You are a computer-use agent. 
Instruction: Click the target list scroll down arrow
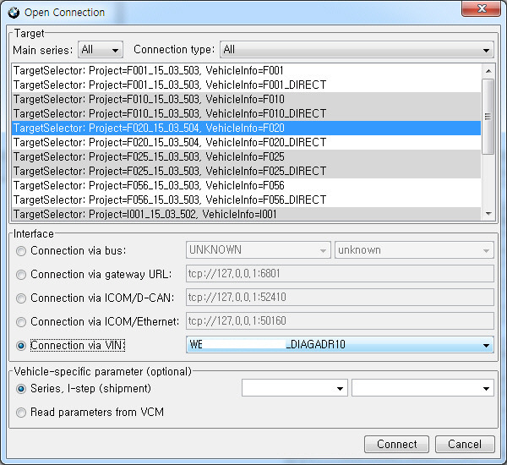(x=488, y=214)
